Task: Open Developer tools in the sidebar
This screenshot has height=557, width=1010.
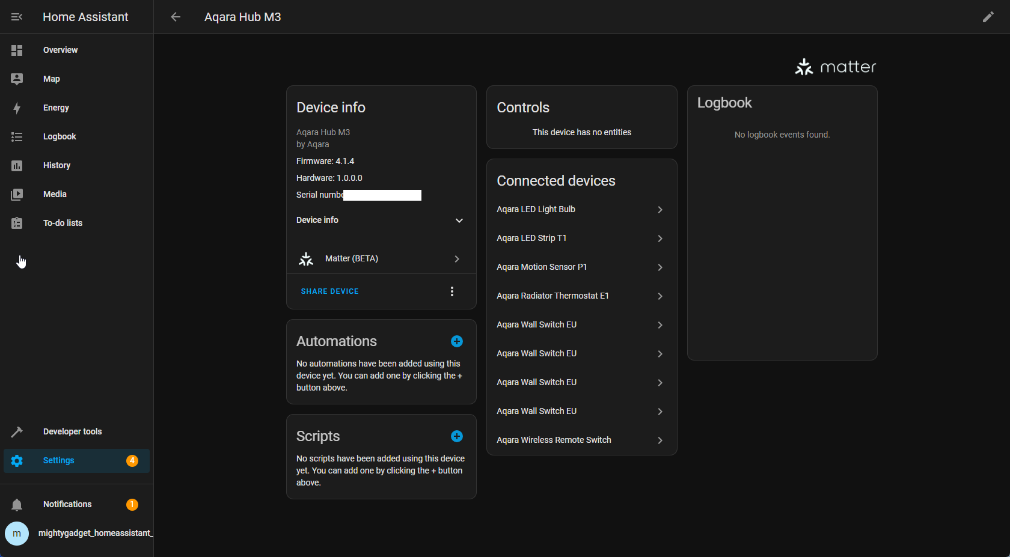Action: [x=72, y=431]
